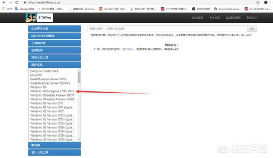
Task: Focus the keyword search field
Action: [x=167, y=29]
